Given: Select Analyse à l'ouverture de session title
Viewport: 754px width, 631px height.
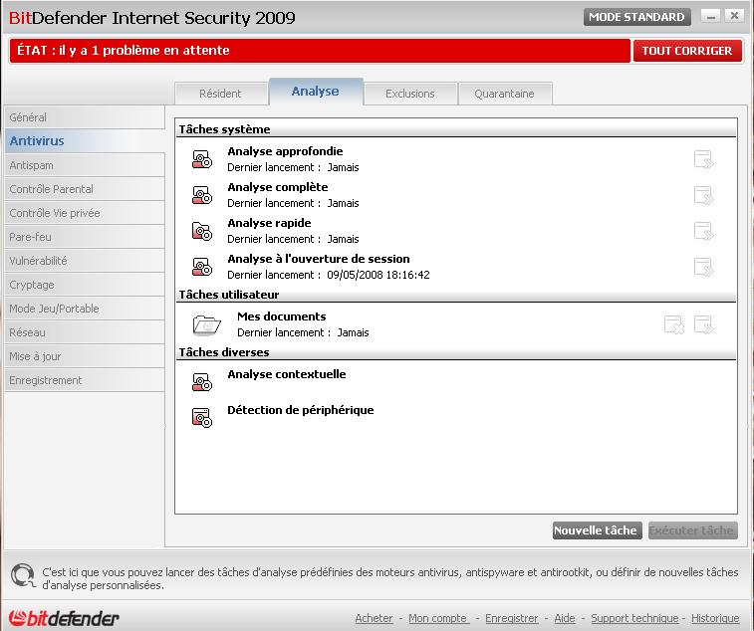Looking at the screenshot, I should click(319, 259).
